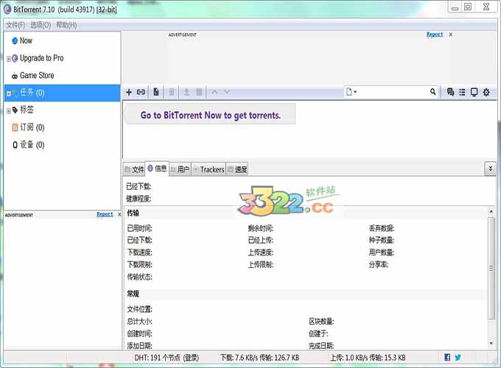Switch to the 速度 tab

237,169
